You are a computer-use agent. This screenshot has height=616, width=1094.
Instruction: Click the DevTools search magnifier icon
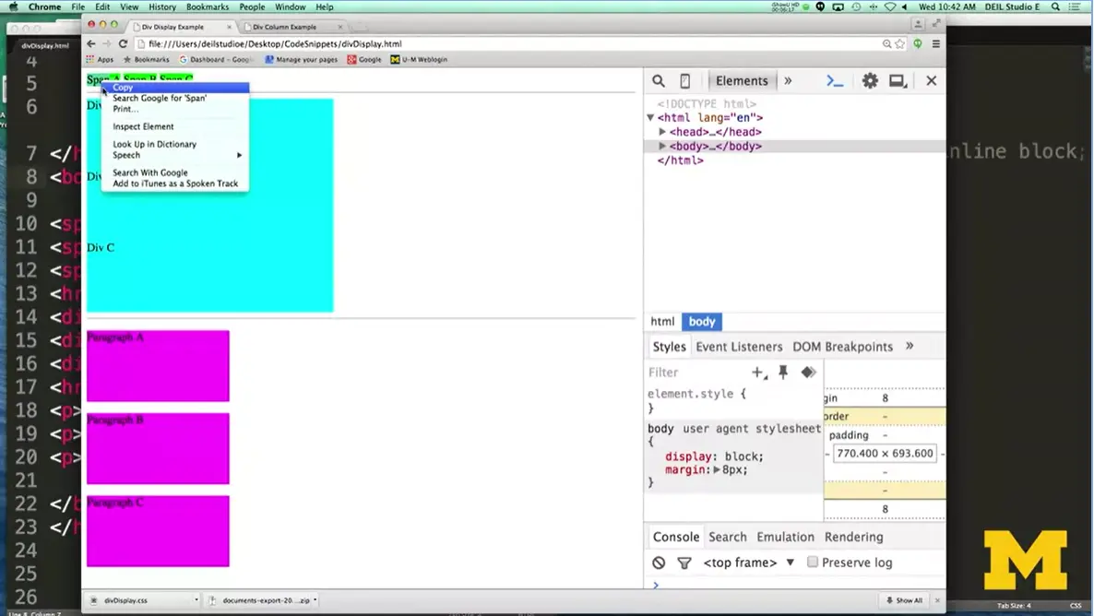click(x=659, y=81)
